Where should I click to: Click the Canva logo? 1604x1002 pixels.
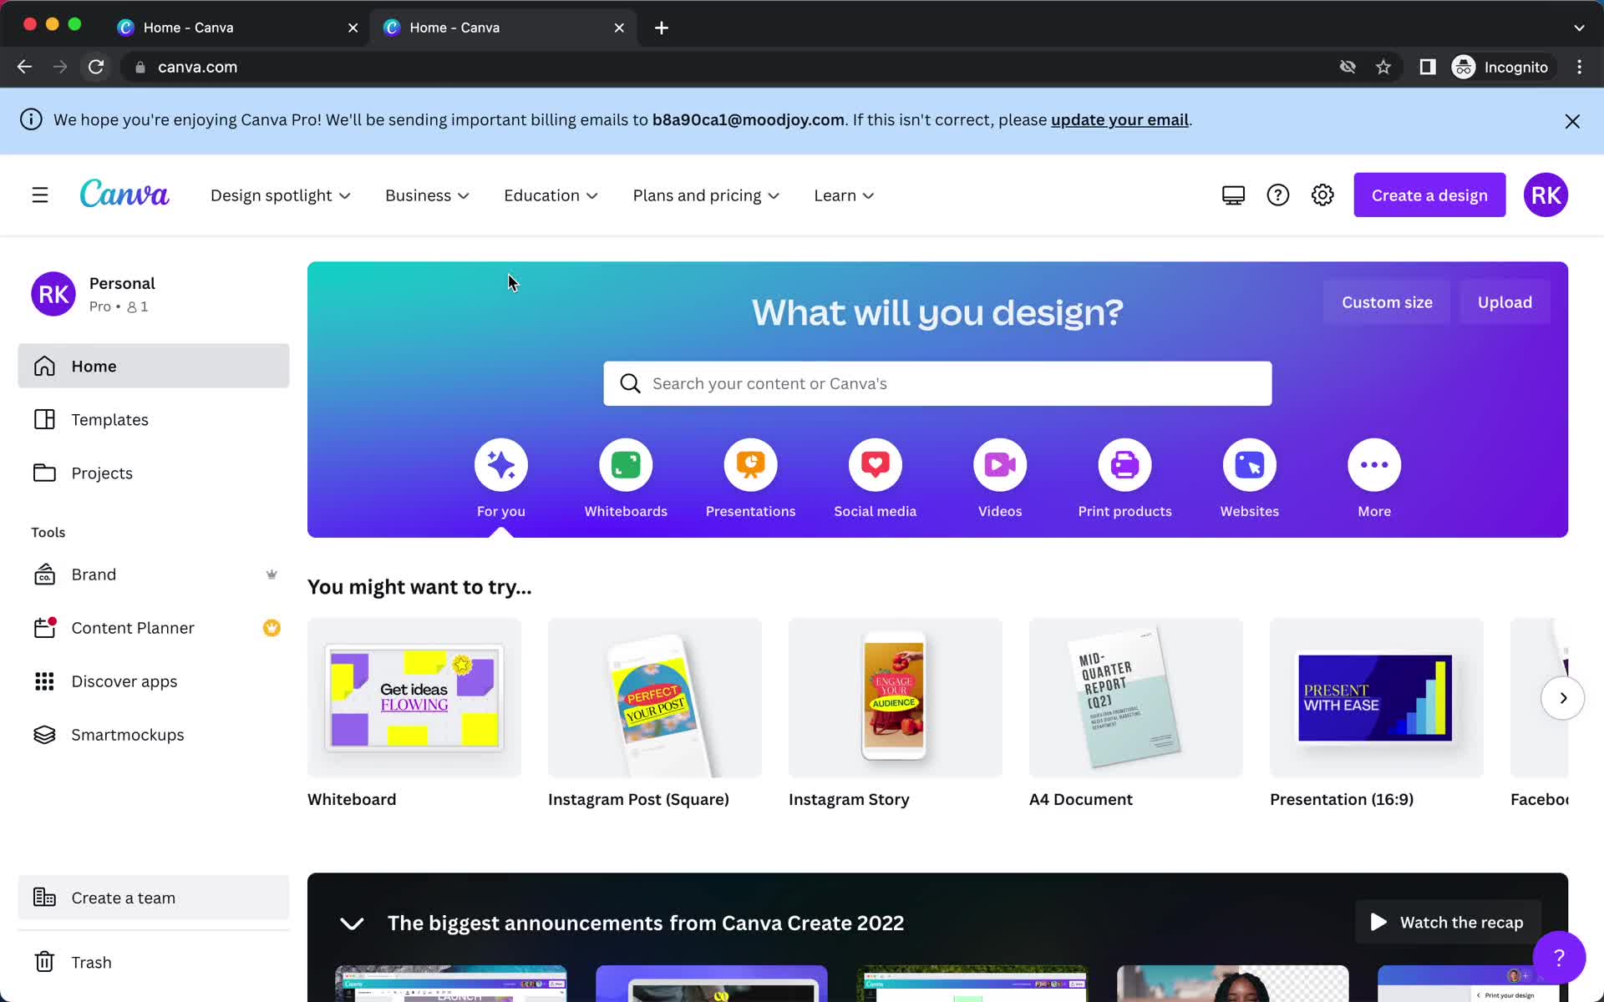[124, 194]
